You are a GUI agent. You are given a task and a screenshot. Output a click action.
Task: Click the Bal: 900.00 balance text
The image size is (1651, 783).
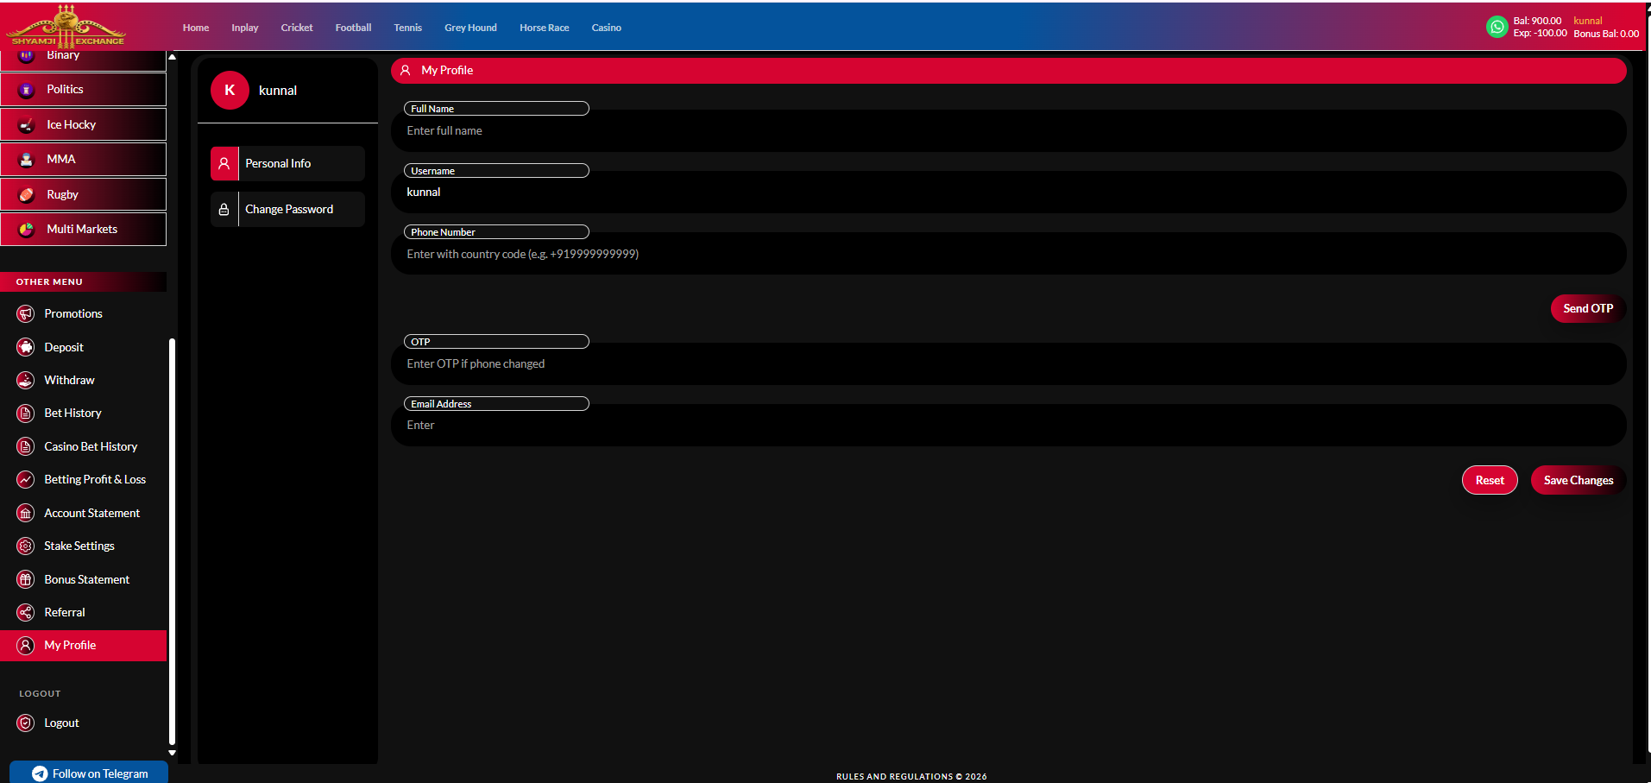(1537, 21)
